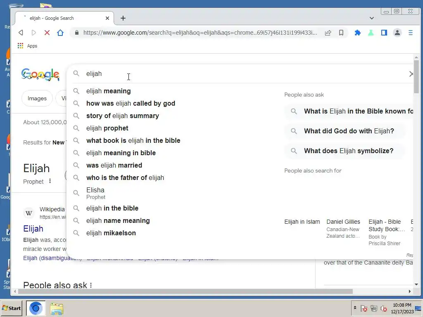The image size is (423, 317).
Task: Share this page via the share icon
Action: tap(328, 33)
